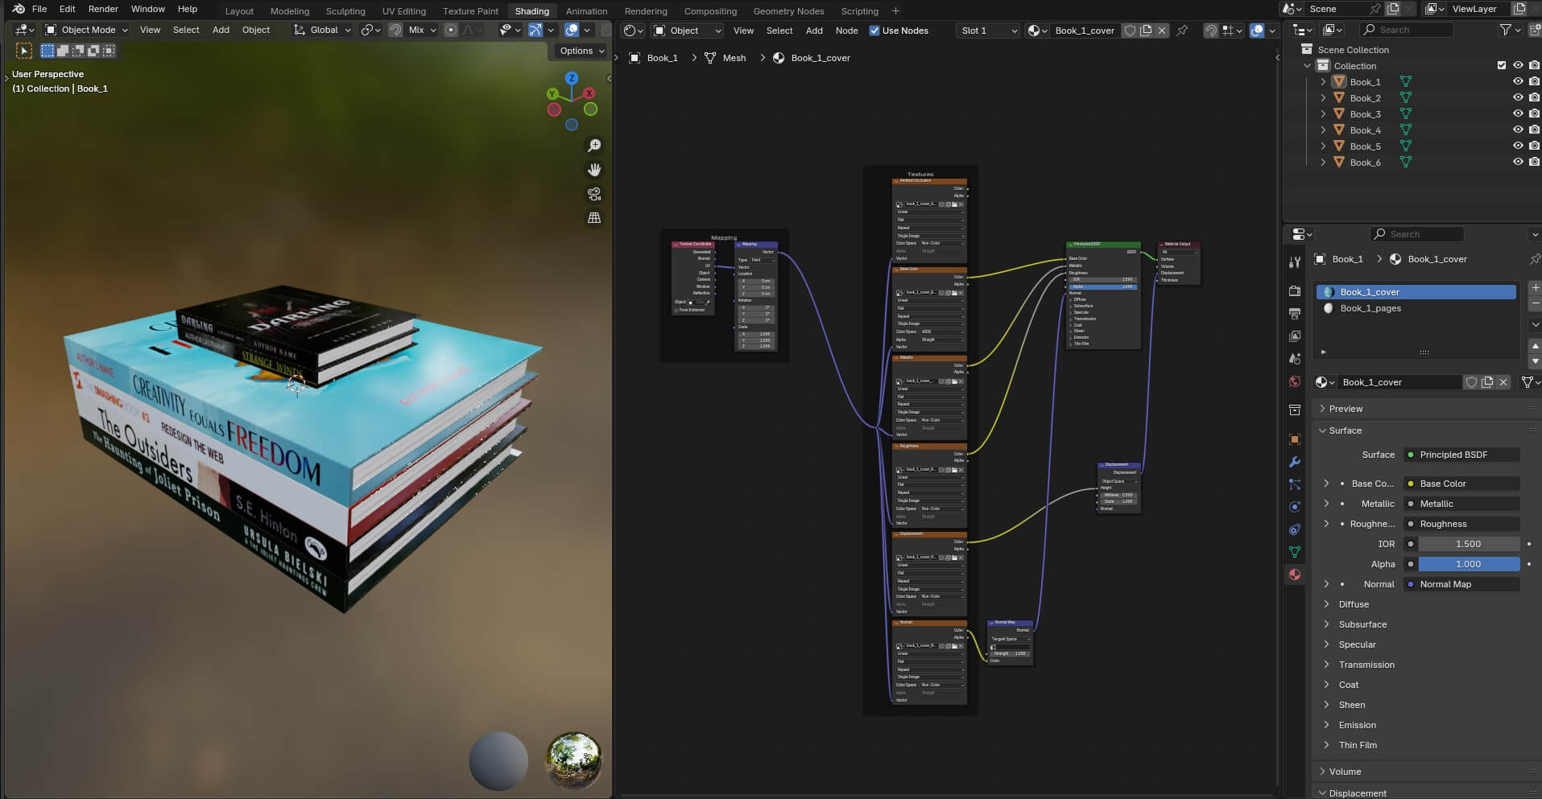
Task: Switch to the UV Editing workspace tab
Action: pos(403,11)
